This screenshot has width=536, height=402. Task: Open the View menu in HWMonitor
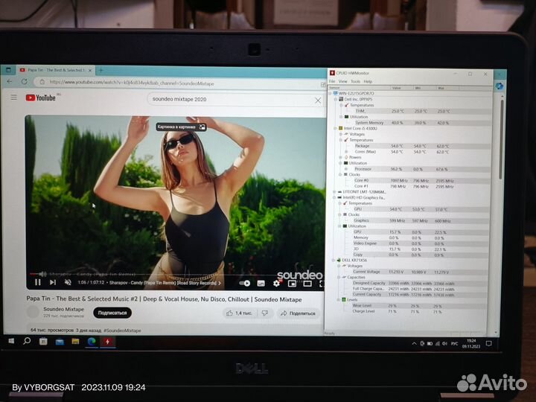pos(342,81)
